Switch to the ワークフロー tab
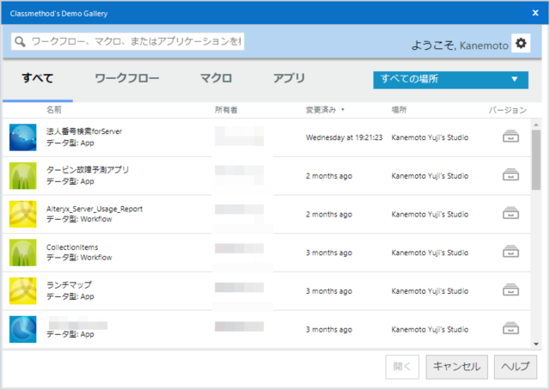 coord(127,78)
